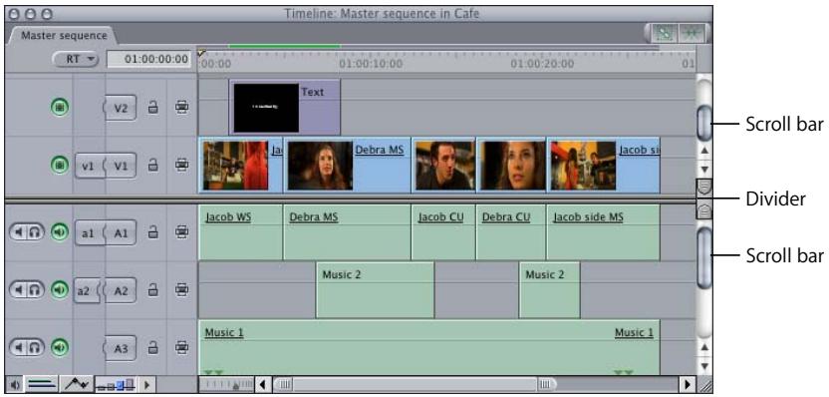This screenshot has height=397, width=829.
Task: Select the Jacob side video clip on V1
Action: tap(603, 166)
